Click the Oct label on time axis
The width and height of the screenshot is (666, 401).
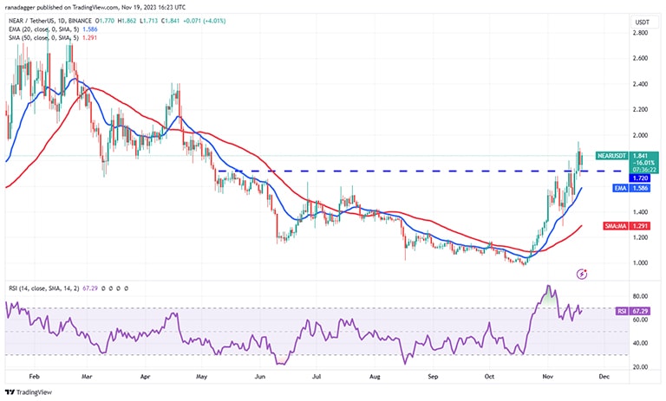pos(489,377)
